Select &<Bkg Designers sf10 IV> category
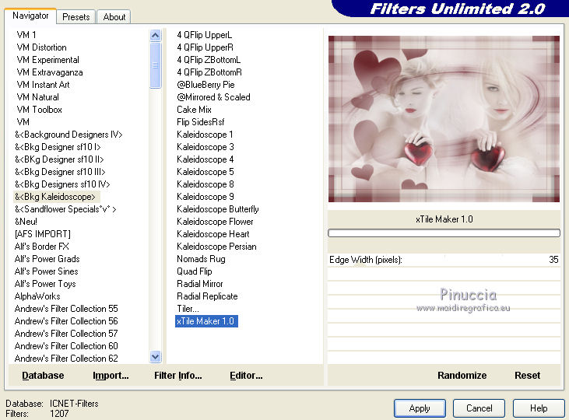Image resolution: width=569 pixels, height=420 pixels. tap(62, 184)
